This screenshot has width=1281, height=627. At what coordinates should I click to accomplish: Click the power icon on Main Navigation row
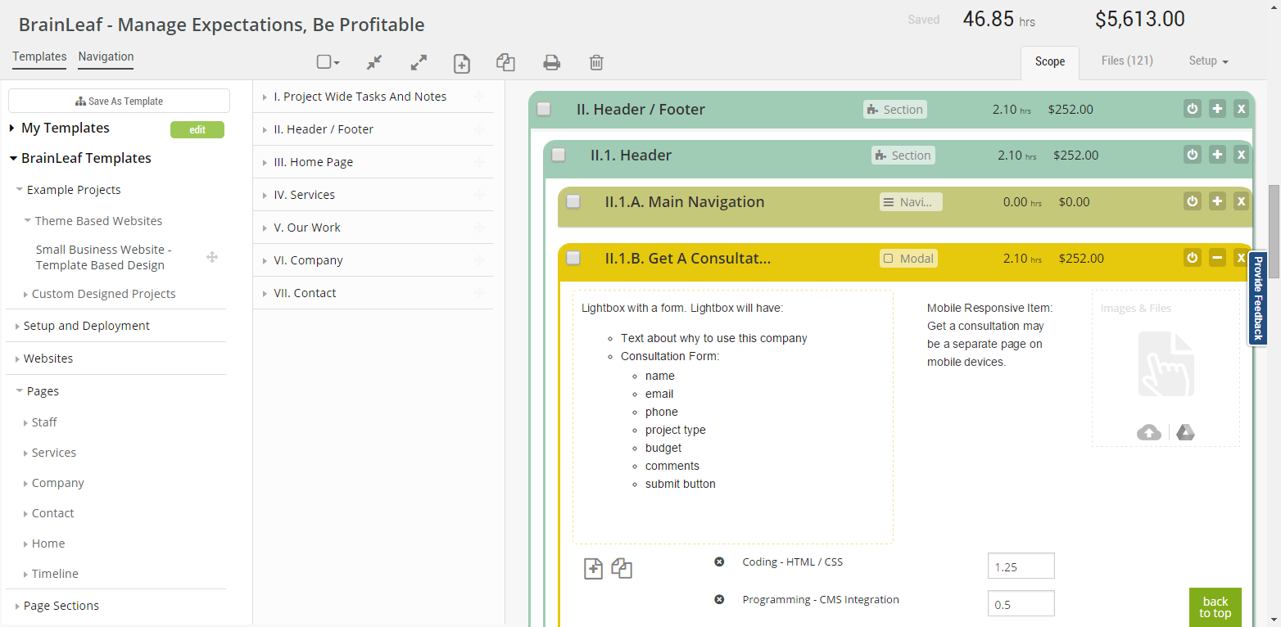click(x=1193, y=201)
